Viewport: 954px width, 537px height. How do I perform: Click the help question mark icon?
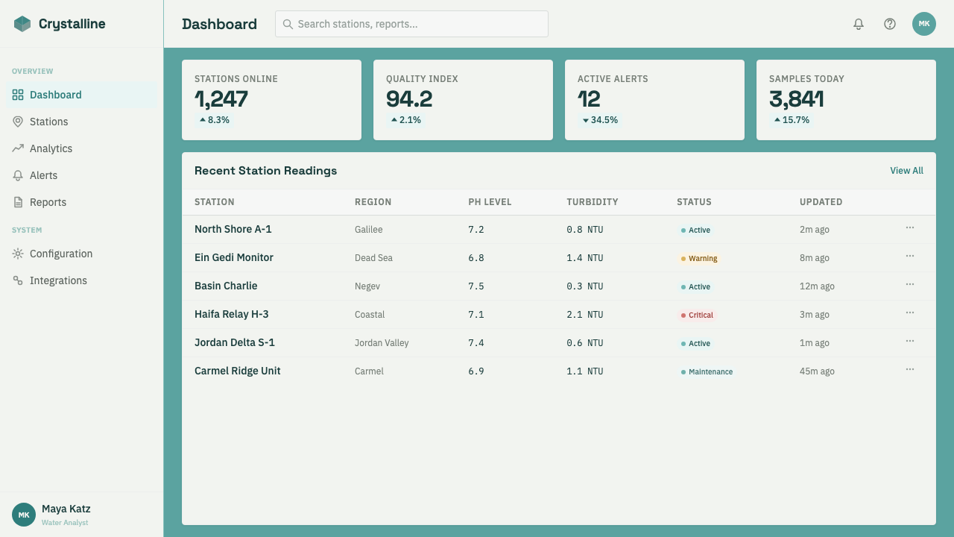pyautogui.click(x=890, y=24)
